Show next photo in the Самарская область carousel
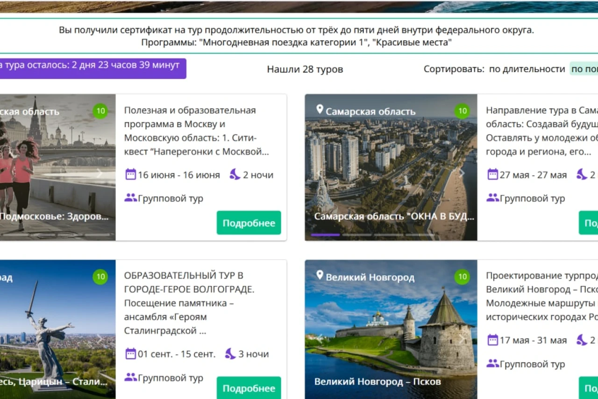598x399 pixels. [x=462, y=173]
